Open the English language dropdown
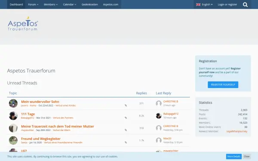 click(x=204, y=5)
